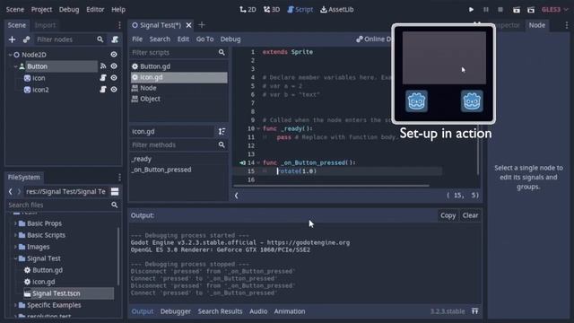Switch to 3D workspace

coord(272,10)
